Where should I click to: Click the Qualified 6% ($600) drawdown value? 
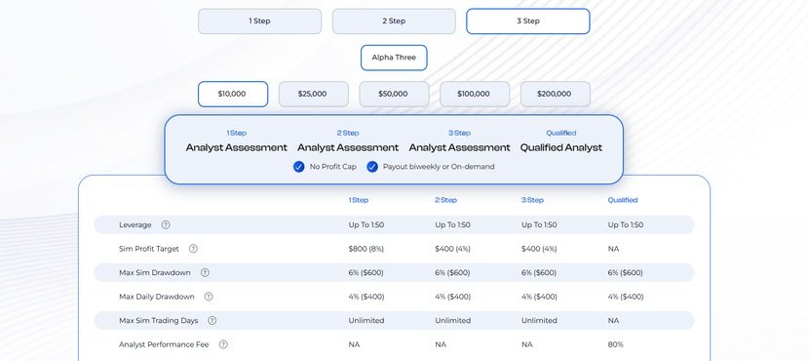626,272
